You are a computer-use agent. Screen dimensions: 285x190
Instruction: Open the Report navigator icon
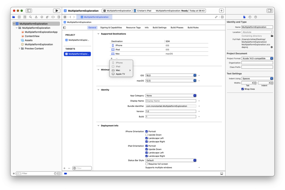tap(59, 17)
